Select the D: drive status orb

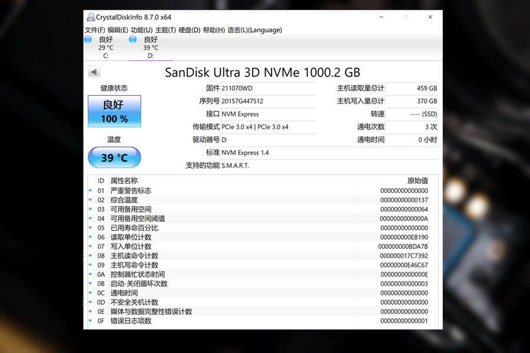(133, 39)
